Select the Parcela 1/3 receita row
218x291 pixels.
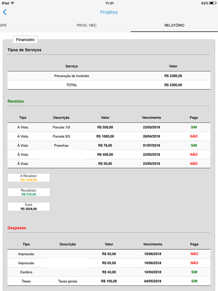coord(109,127)
